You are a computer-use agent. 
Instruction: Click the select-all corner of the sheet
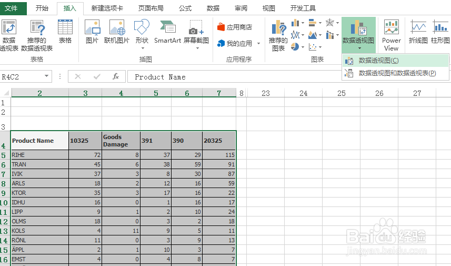tap(6, 93)
